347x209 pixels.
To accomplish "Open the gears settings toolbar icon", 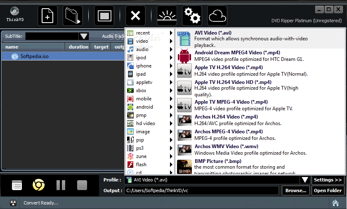I will pos(192,16).
